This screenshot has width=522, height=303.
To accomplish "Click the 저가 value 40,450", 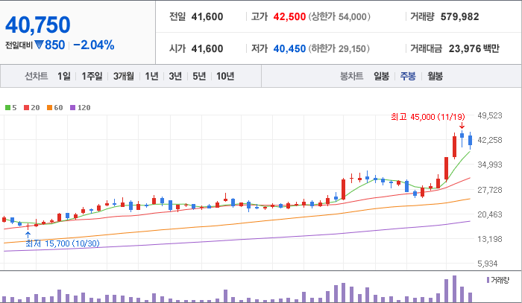I will coord(289,48).
